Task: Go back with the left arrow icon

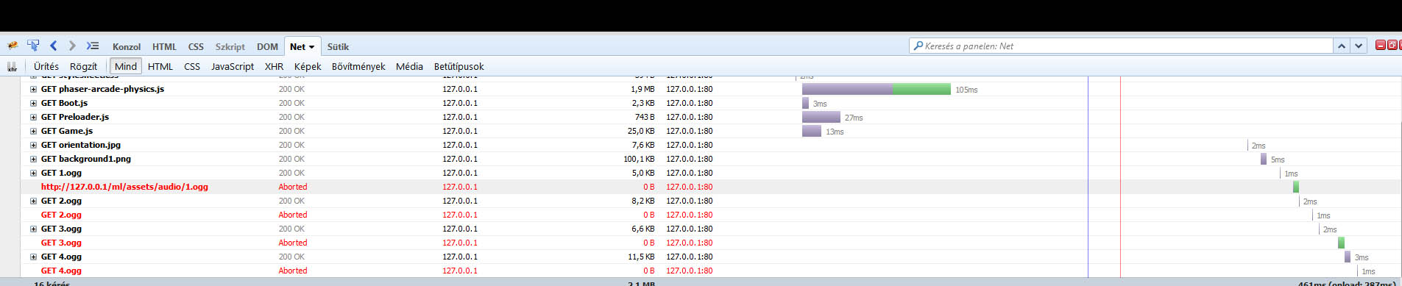Action: 54,46
